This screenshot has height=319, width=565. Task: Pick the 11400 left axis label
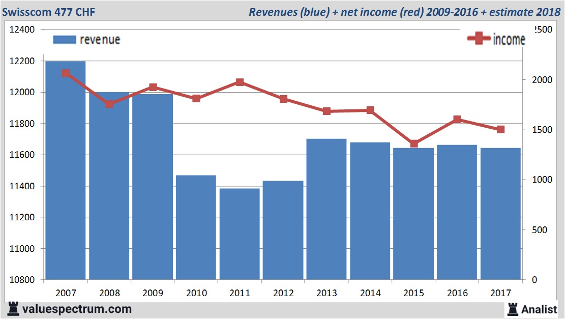click(x=22, y=186)
